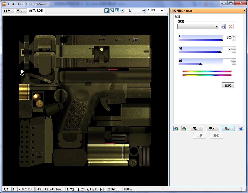Click the red value field showing 100
This screenshot has width=248, height=193.
[228, 37]
